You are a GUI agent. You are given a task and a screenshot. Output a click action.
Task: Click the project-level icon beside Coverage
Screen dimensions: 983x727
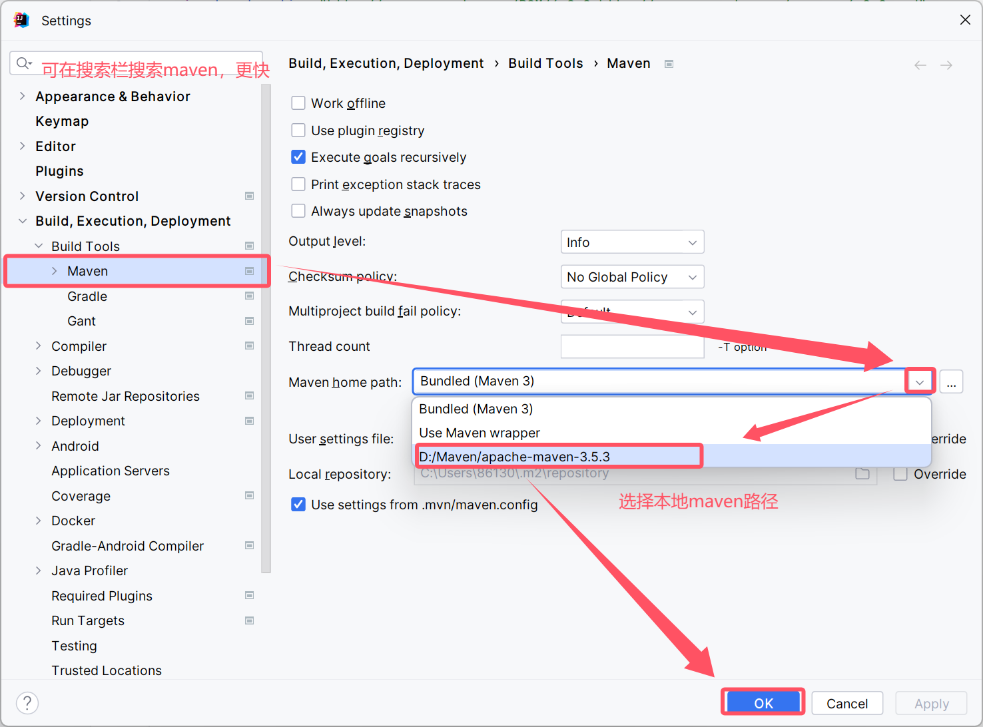click(250, 495)
